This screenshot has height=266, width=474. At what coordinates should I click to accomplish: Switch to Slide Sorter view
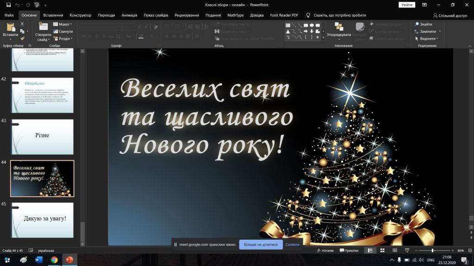click(382, 251)
